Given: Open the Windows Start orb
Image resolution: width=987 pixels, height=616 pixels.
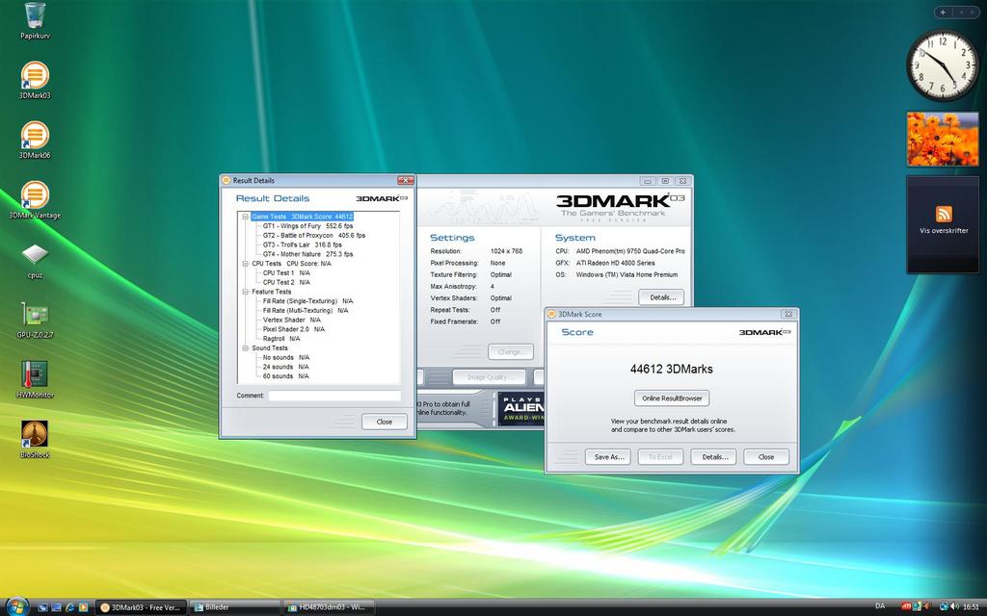Looking at the screenshot, I should click(x=17, y=606).
